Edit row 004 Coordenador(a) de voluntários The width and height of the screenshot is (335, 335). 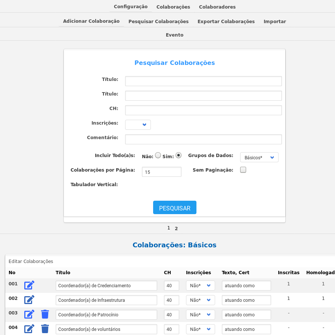pos(29,329)
